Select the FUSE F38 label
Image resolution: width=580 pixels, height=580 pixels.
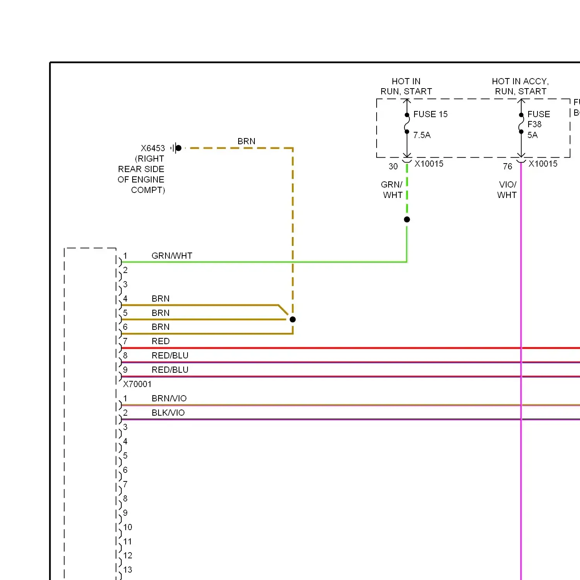click(x=539, y=119)
